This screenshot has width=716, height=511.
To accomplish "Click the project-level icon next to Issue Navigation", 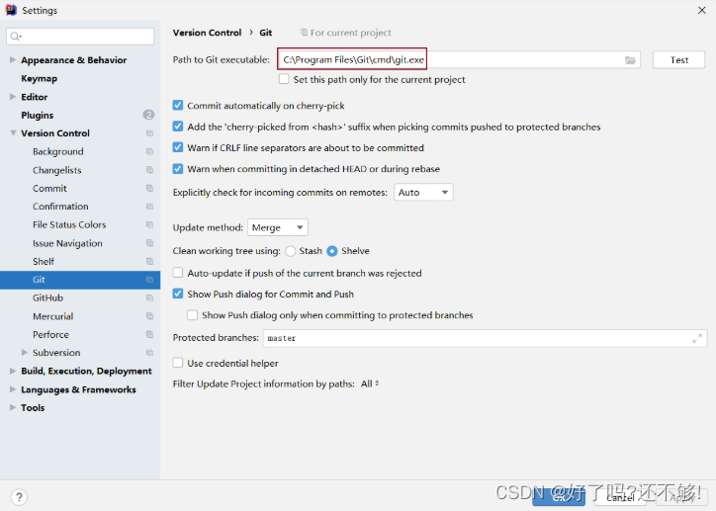I will (149, 243).
